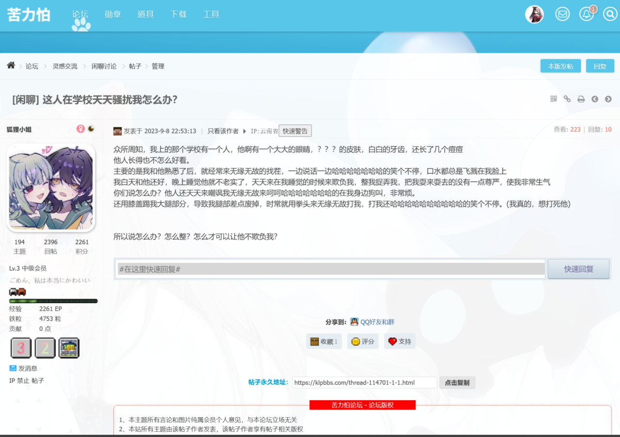Click the 发消息 link
Image resolution: width=620 pixels, height=437 pixels.
tap(28, 368)
